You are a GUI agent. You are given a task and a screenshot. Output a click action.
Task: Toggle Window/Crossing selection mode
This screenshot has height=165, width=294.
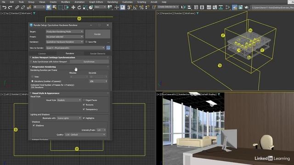pos(66,7)
